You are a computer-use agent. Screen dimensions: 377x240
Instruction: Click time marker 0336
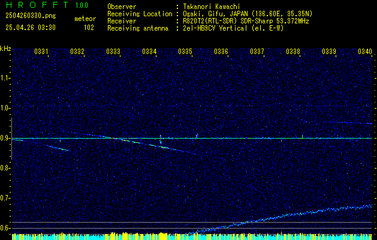click(x=221, y=51)
